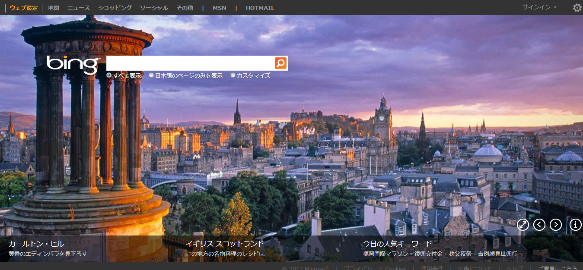Click the MSN link
The height and width of the screenshot is (270, 583).
pos(219,8)
